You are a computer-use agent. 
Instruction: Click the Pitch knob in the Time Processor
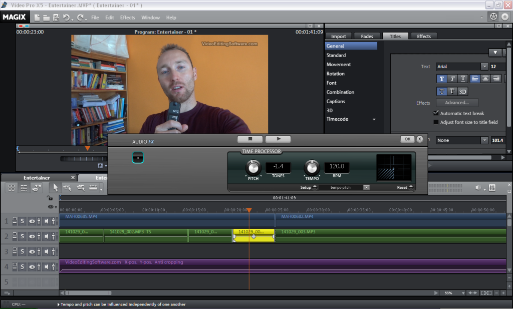pyautogui.click(x=253, y=168)
